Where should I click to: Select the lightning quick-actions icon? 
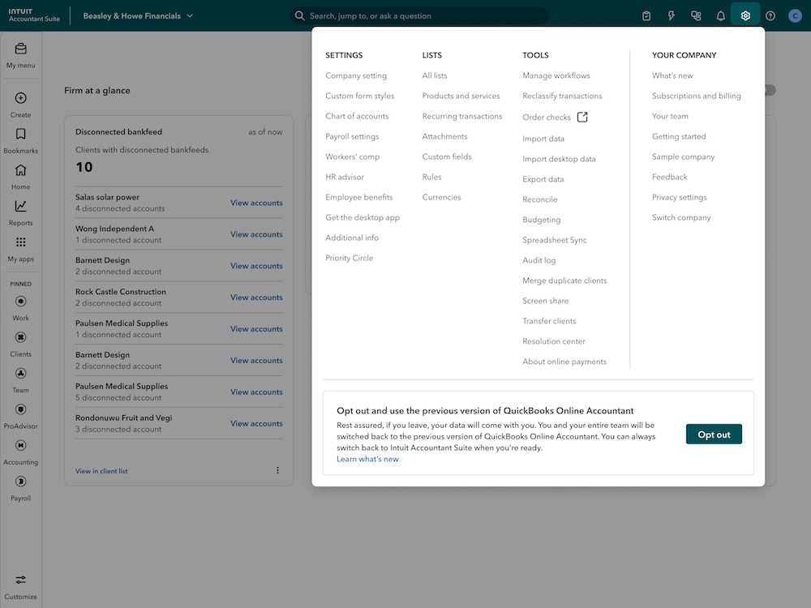(670, 15)
